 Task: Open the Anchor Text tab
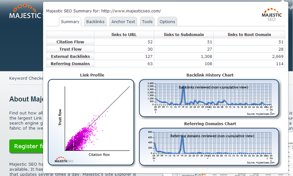pos(123,22)
